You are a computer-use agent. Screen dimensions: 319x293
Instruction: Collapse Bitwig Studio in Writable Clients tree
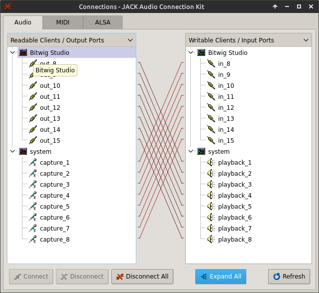point(191,53)
